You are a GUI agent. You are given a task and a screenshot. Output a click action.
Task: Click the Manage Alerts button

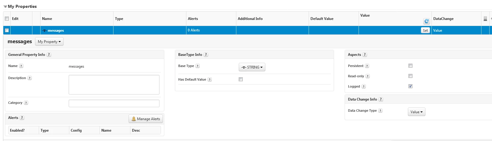point(146,119)
